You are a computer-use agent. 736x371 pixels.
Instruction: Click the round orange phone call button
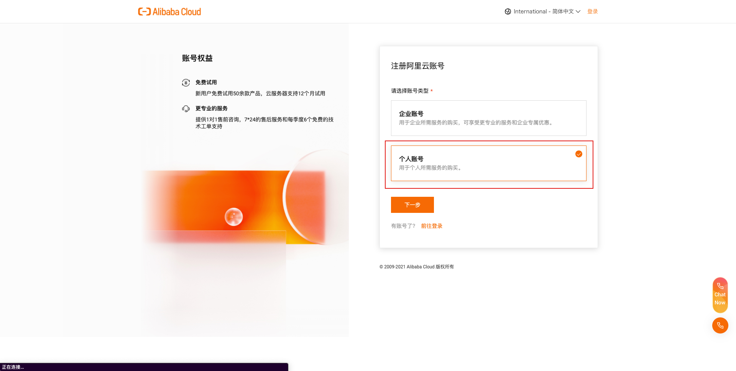point(720,325)
